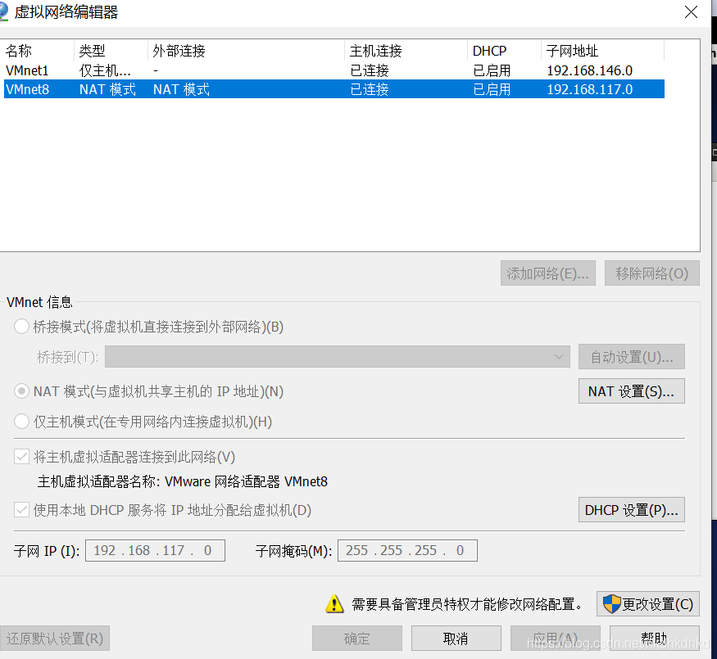
Task: Click 仅主机... type cell of VMnet1
Action: (105, 70)
